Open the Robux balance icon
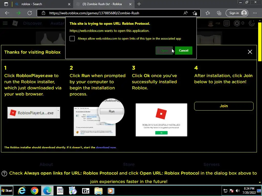 237,23
